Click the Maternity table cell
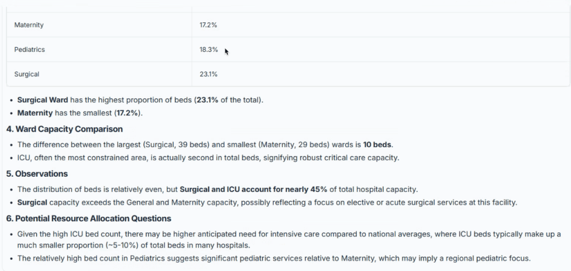This screenshot has width=571, height=271. tap(29, 25)
